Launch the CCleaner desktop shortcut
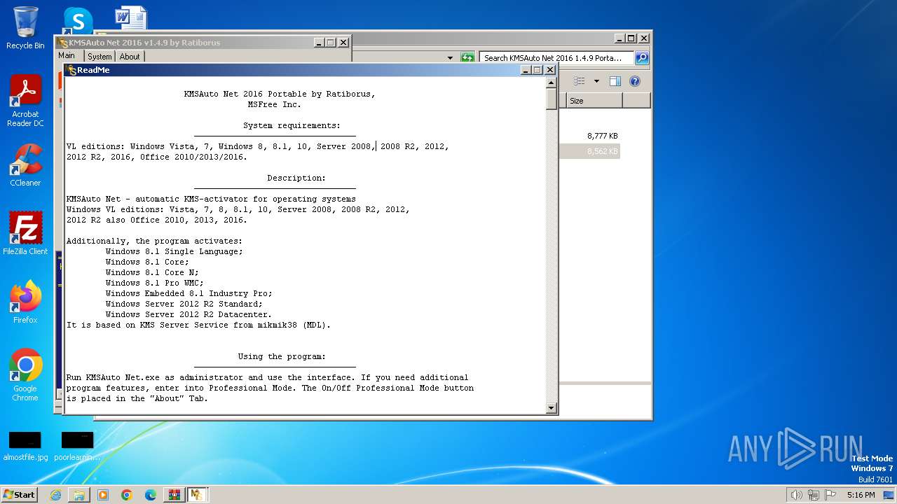897x504 pixels. click(x=25, y=165)
